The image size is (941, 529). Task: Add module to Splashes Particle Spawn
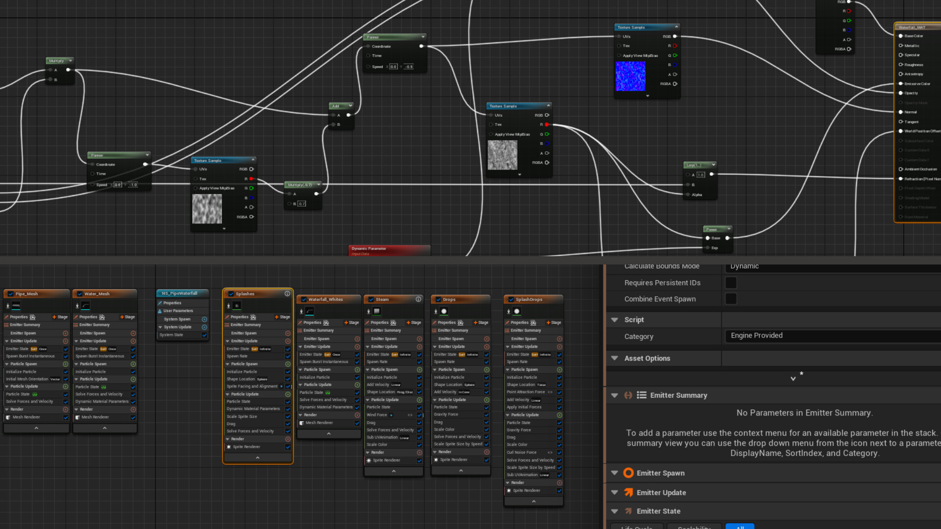288,364
